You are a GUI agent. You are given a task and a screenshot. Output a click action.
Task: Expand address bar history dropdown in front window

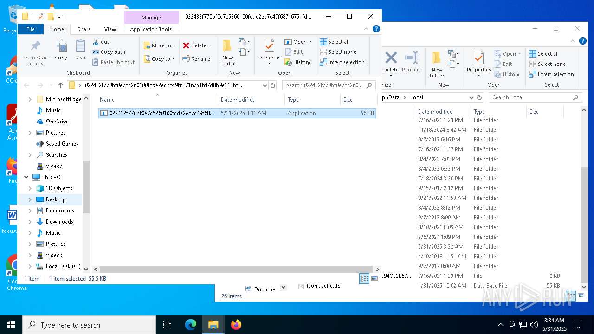tap(265, 85)
